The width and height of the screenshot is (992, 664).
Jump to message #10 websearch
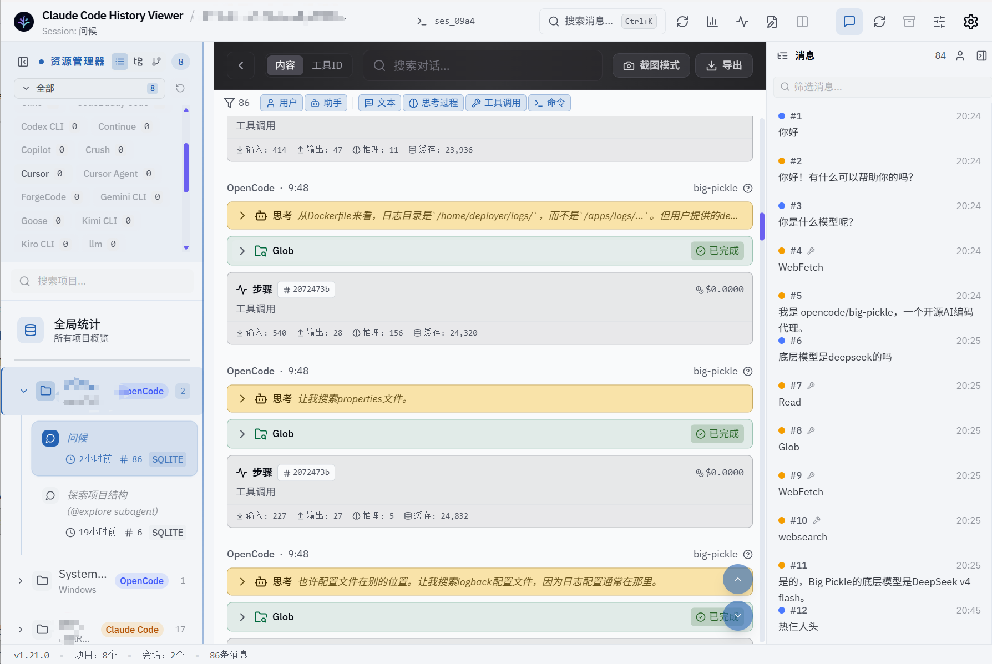[879, 529]
